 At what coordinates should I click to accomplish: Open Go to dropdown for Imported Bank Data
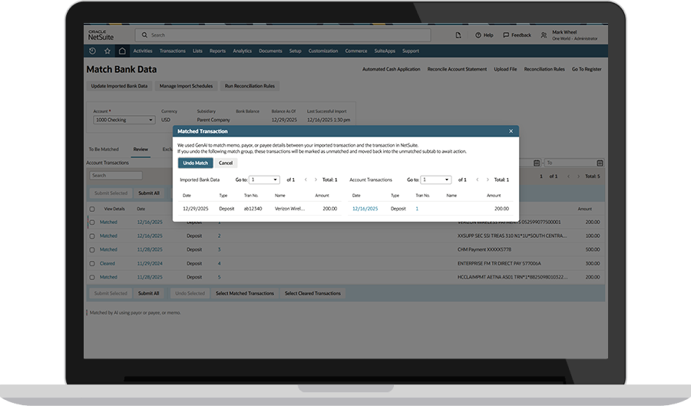[x=264, y=180]
